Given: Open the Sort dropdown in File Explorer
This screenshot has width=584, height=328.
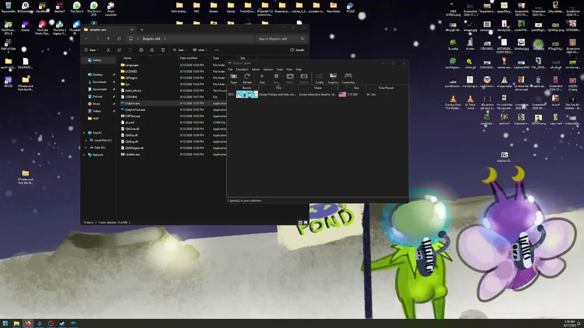Looking at the screenshot, I should [180, 50].
